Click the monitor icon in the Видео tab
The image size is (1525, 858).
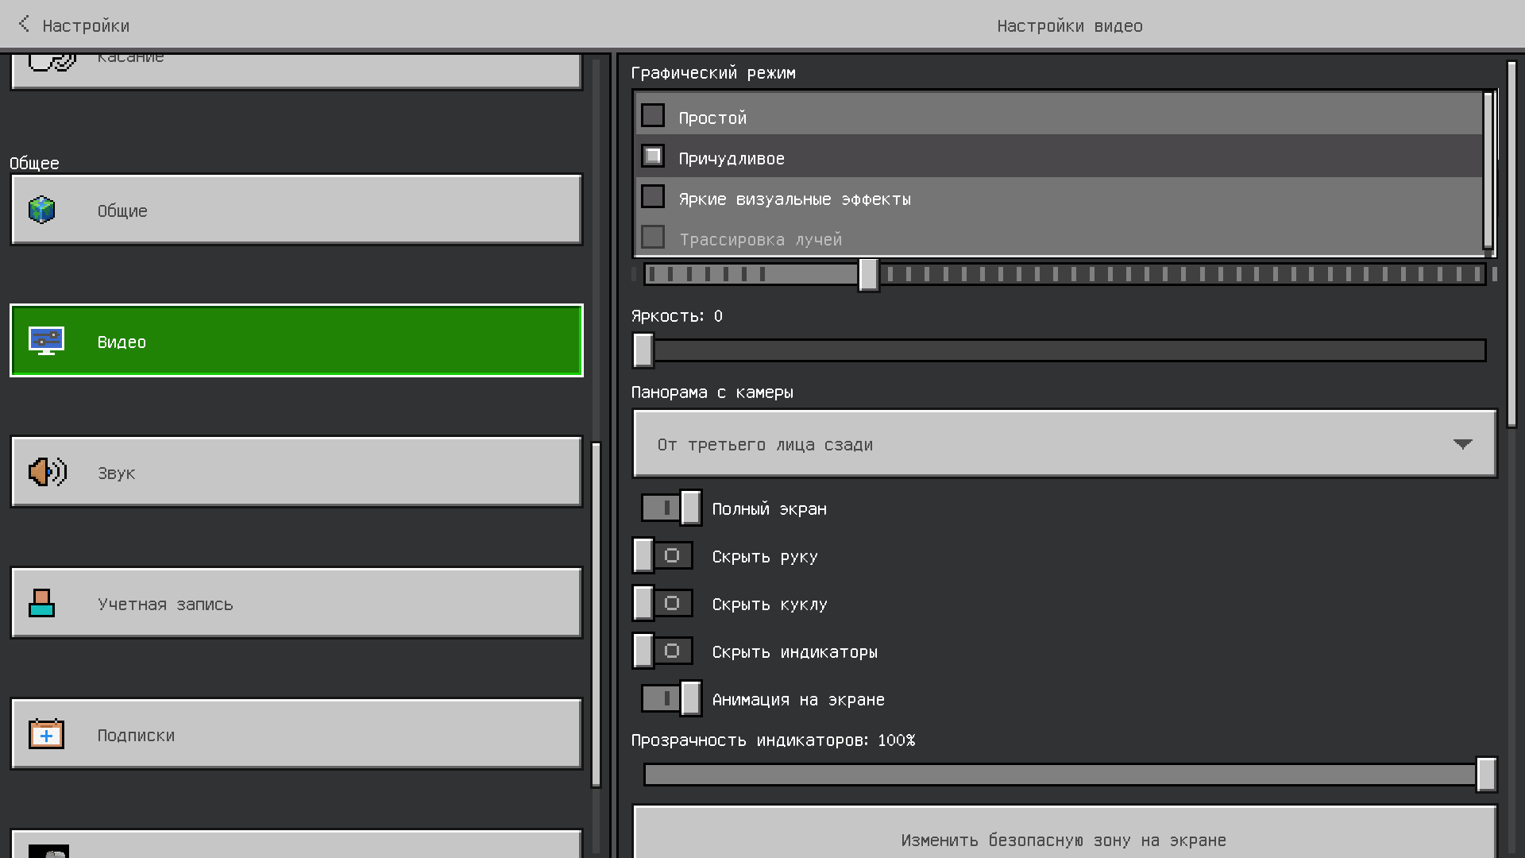(x=46, y=341)
